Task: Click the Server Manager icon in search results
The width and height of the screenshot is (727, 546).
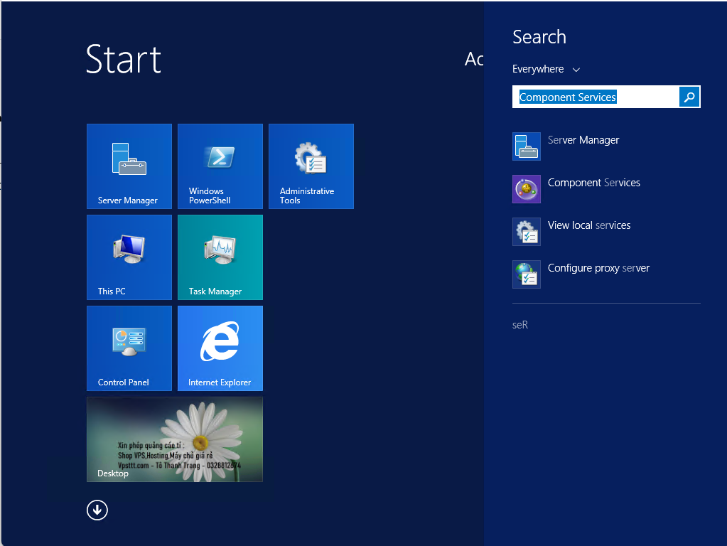Action: tap(527, 146)
